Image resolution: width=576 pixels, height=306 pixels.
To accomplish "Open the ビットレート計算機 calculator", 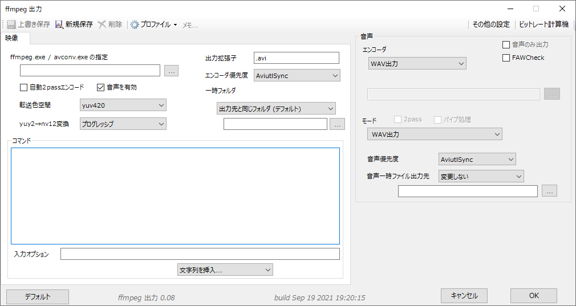I will (x=543, y=25).
